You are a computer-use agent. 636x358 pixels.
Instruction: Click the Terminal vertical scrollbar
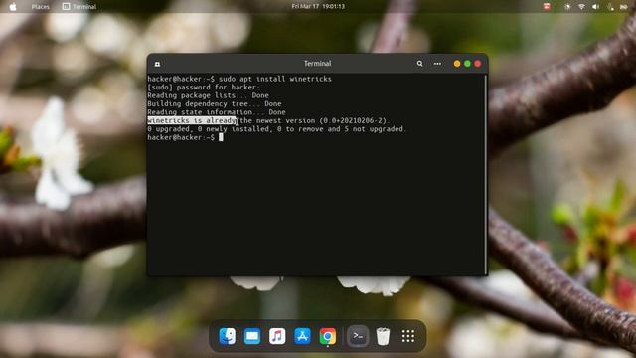coord(485,175)
